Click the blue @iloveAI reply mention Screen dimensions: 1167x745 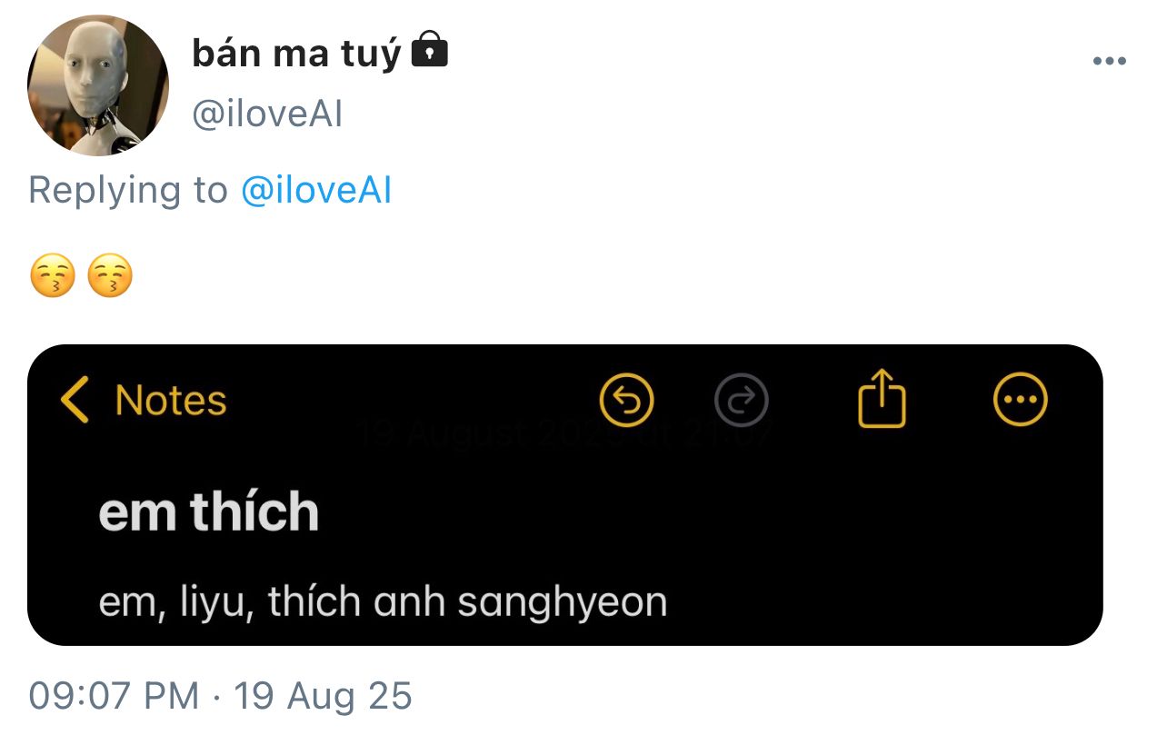[316, 190]
